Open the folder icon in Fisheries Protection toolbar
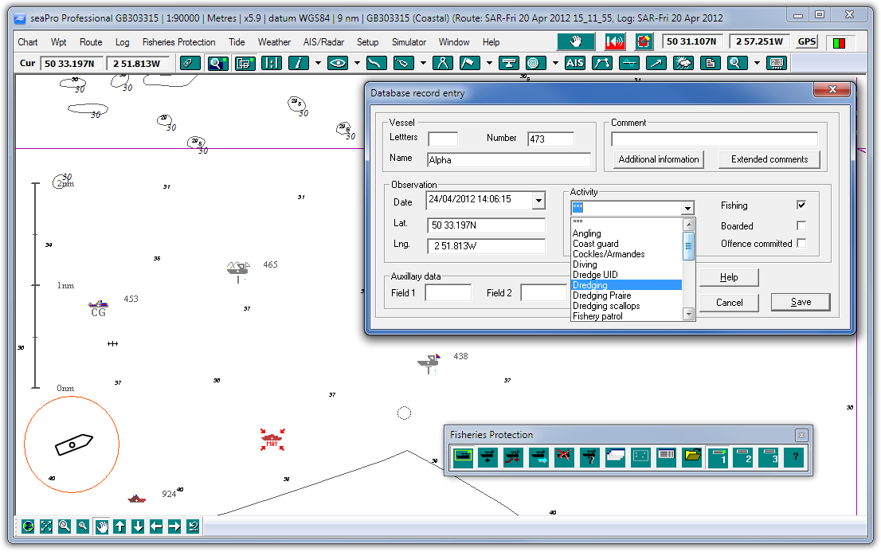This screenshot has width=881, height=552. pyautogui.click(x=692, y=457)
